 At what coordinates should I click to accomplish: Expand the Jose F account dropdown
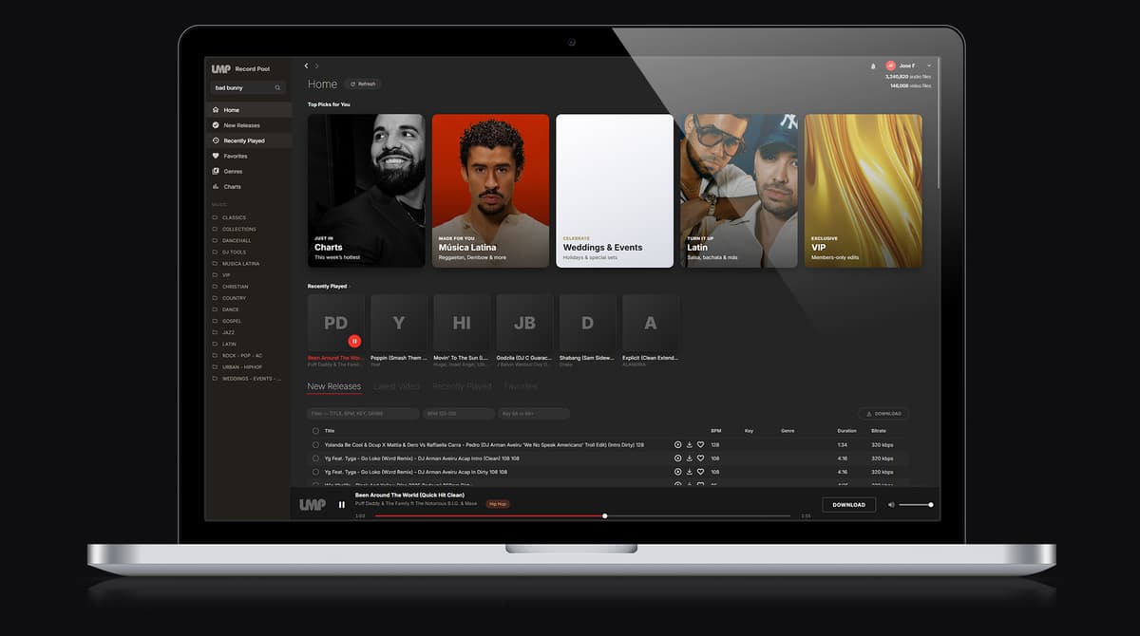click(928, 65)
